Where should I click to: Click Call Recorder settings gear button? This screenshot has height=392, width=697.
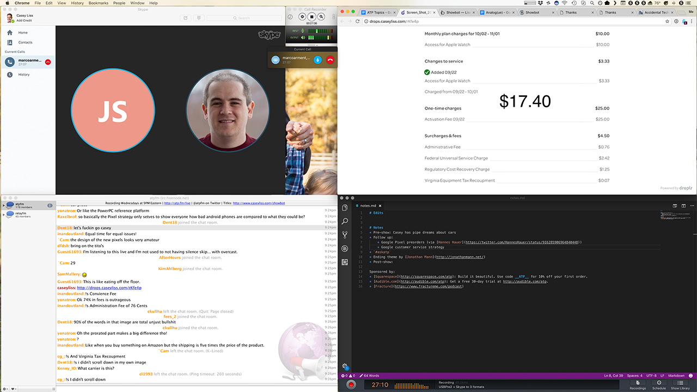click(x=302, y=17)
